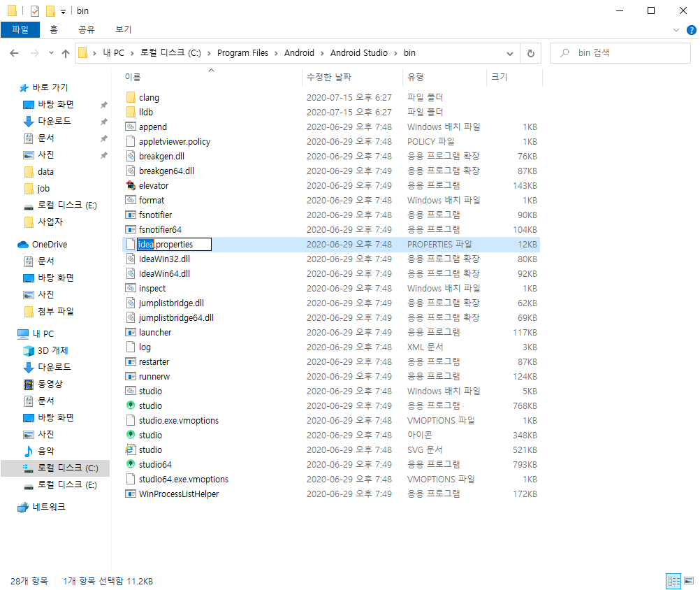Select the appletviewer.policy file name
This screenshot has width=700, height=590.
pos(175,142)
